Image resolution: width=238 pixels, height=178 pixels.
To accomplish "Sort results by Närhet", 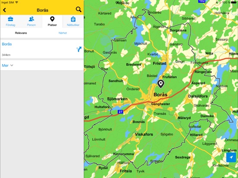I will tap(63, 33).
